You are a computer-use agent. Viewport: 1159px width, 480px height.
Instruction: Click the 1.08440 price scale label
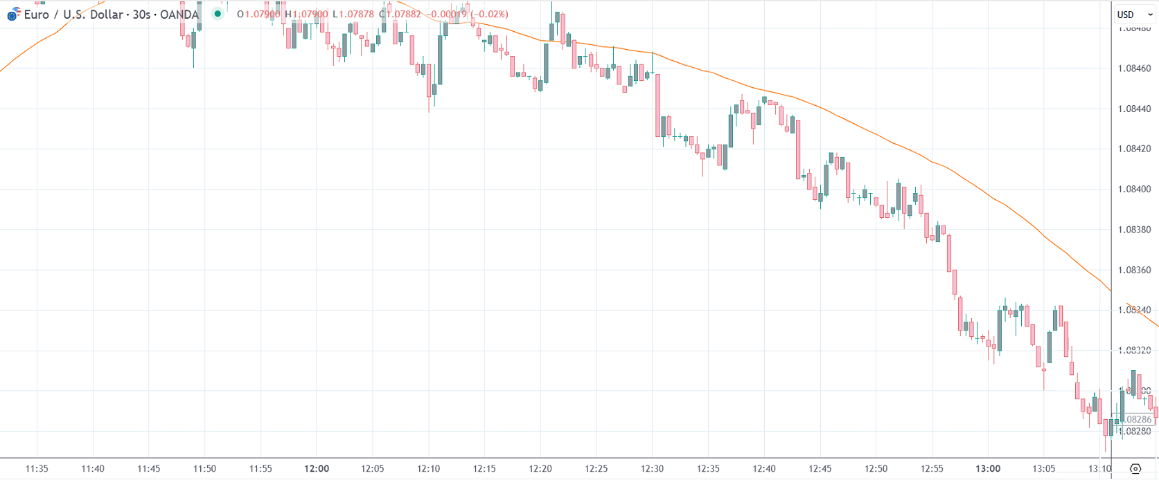[x=1135, y=109]
